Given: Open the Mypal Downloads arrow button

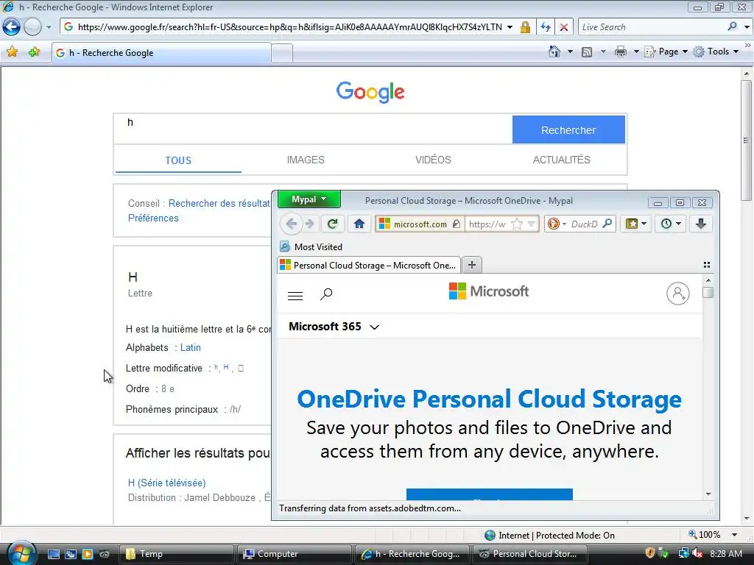Looking at the screenshot, I should pos(701,224).
